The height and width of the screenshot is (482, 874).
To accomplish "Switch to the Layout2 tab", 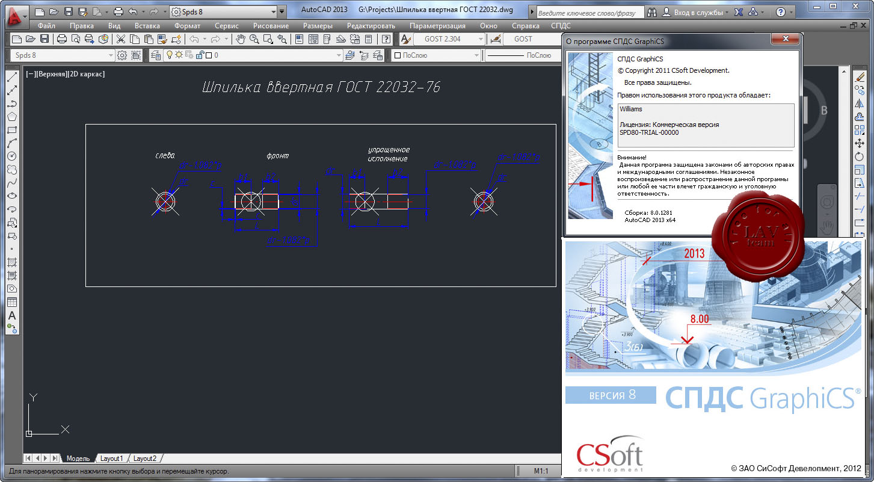I will point(144,459).
